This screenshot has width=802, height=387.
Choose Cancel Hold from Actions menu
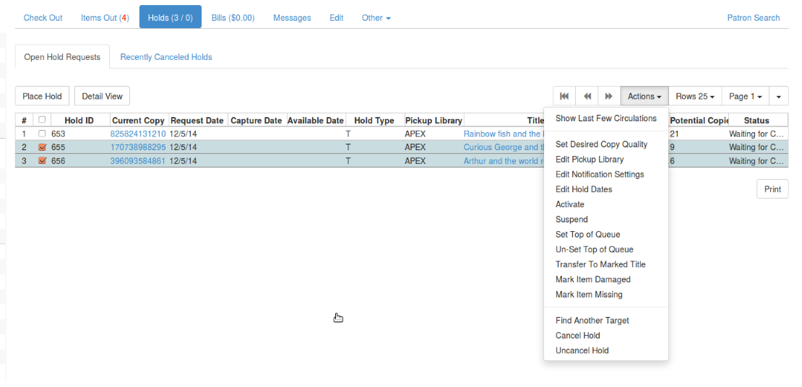(577, 336)
